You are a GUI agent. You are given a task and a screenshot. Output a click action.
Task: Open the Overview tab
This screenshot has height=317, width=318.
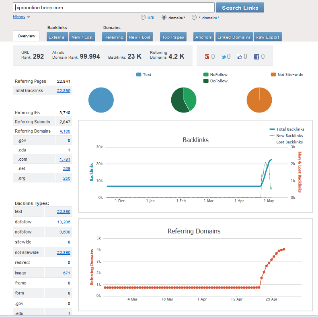(x=26, y=36)
